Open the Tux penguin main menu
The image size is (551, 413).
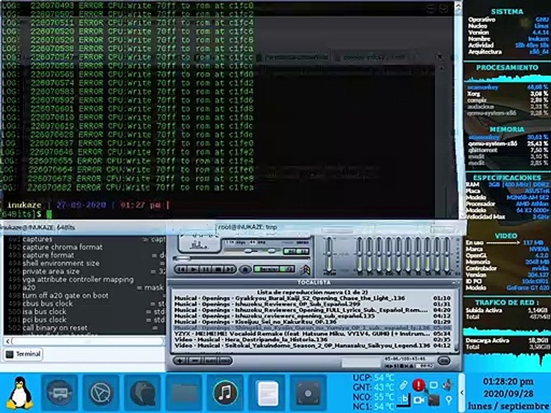(20, 392)
